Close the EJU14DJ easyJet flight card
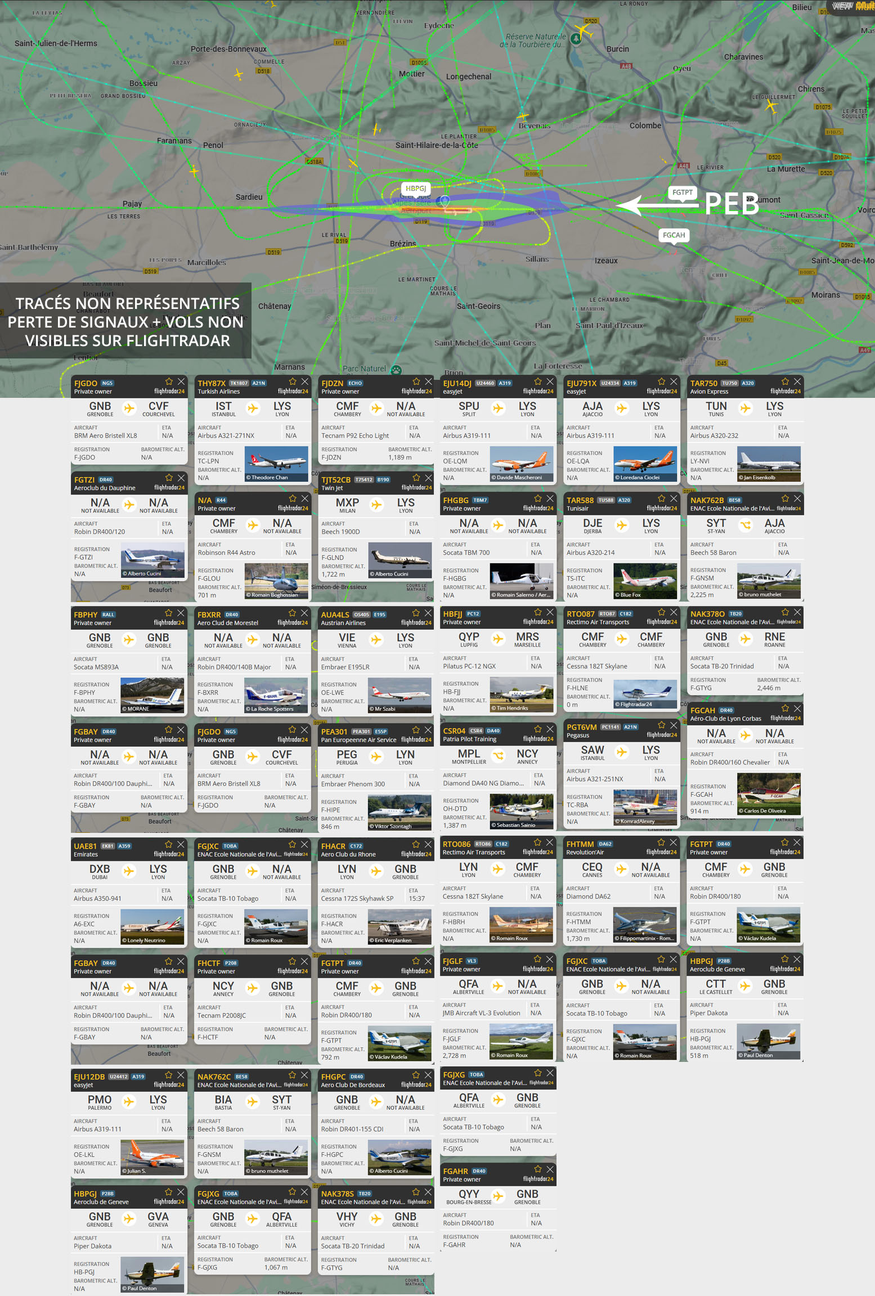Image resolution: width=875 pixels, height=1296 pixels. click(x=550, y=382)
